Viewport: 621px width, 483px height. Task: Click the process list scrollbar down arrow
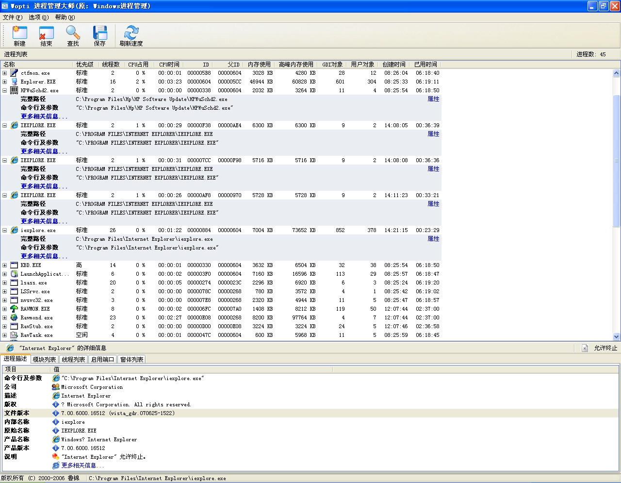(616, 336)
